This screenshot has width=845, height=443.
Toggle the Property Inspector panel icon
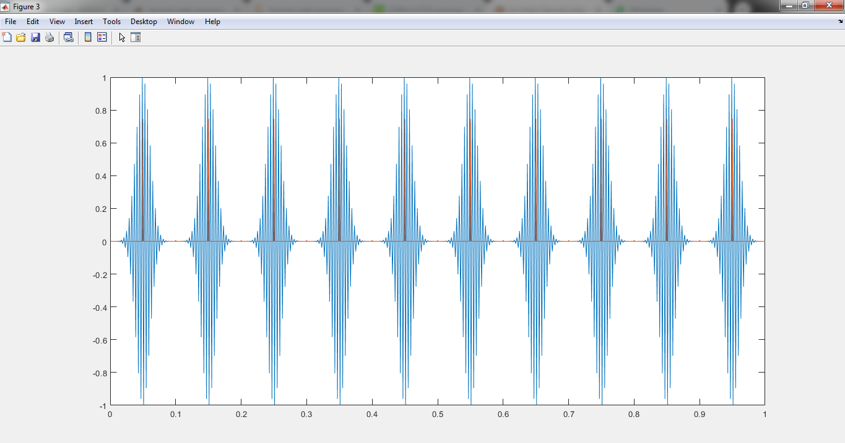pyautogui.click(x=136, y=37)
